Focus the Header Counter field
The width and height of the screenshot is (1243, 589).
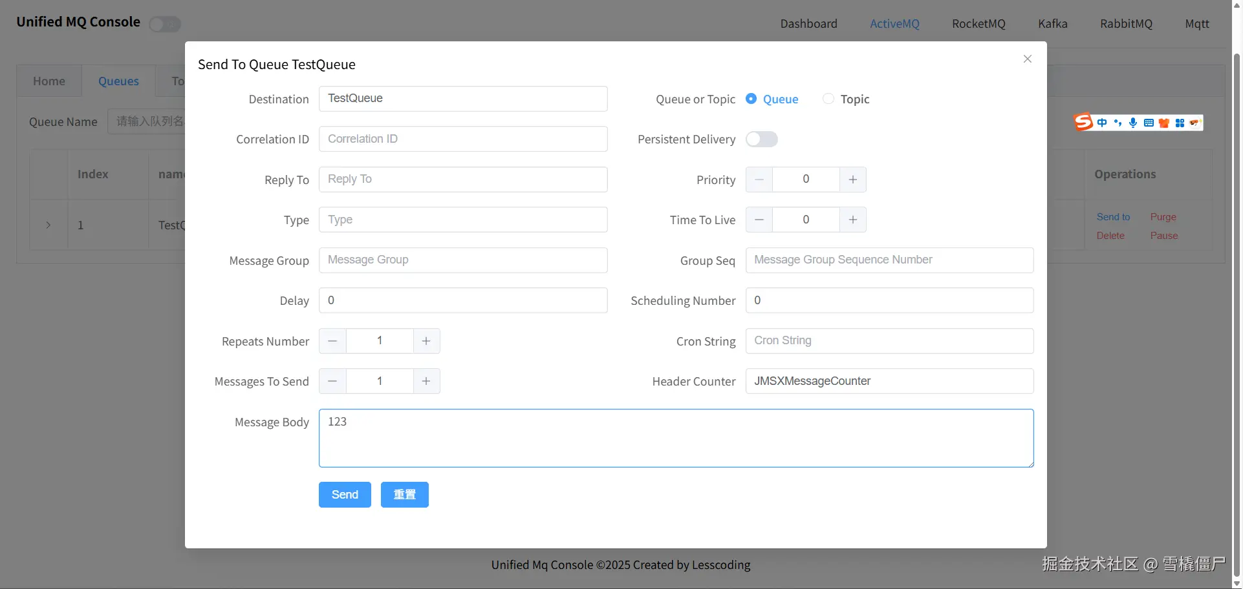pyautogui.click(x=889, y=381)
